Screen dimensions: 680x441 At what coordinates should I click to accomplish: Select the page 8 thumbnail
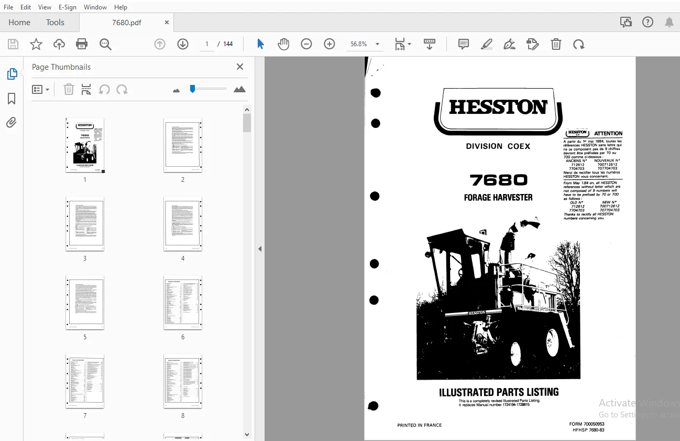(x=183, y=381)
